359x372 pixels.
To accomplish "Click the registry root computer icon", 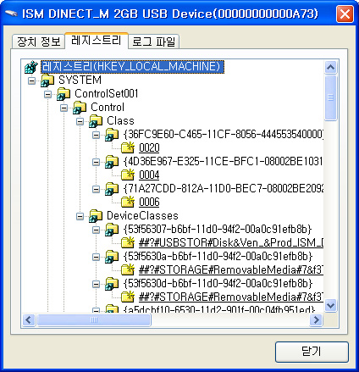I will click(x=31, y=67).
